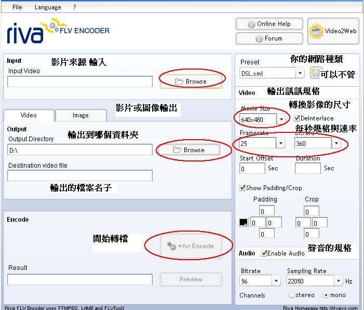Click the bottom Crop value field

312,234
